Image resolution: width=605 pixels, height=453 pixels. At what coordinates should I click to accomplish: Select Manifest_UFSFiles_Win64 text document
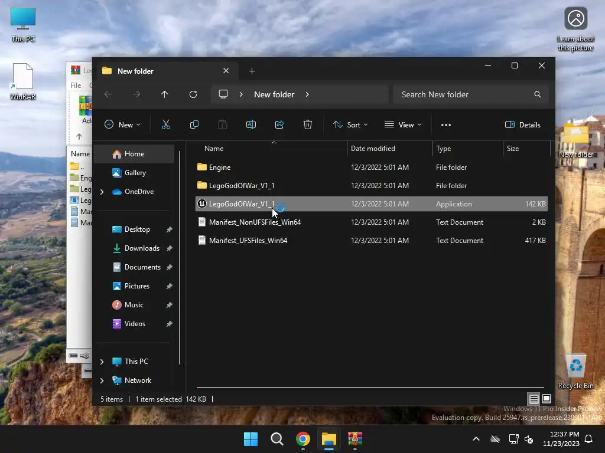pos(372,241)
